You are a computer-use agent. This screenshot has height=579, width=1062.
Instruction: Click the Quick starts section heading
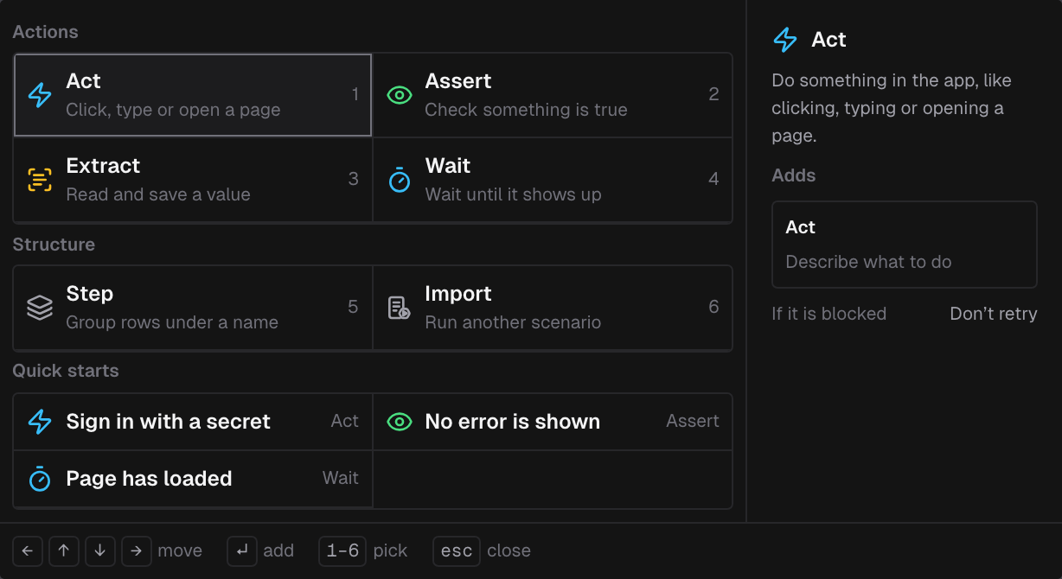66,371
